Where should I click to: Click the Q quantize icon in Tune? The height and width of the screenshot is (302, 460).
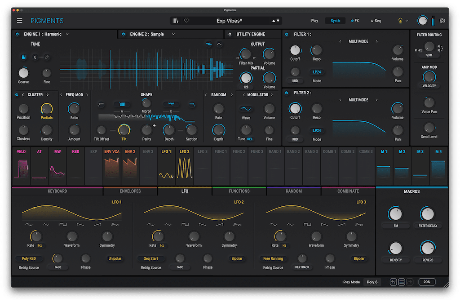[35, 57]
